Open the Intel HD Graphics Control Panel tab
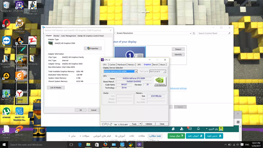263x148 pixels. [x=90, y=36]
